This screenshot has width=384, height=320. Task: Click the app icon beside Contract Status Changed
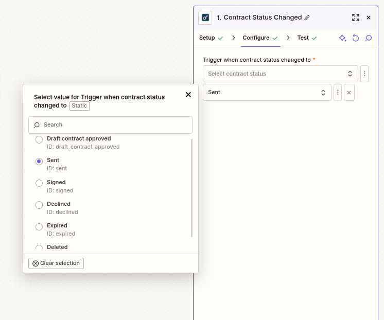tap(205, 17)
